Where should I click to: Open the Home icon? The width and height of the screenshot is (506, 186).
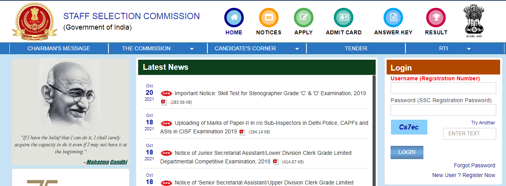coord(234,18)
